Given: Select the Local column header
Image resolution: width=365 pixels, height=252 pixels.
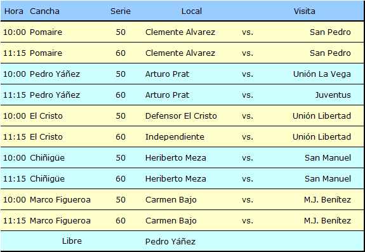Looking at the screenshot, I should (x=191, y=11).
